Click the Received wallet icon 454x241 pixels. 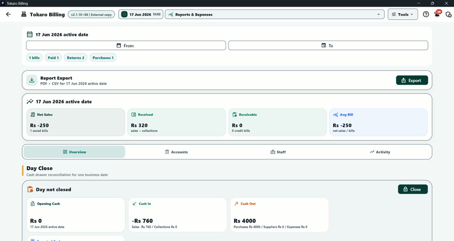tap(134, 114)
